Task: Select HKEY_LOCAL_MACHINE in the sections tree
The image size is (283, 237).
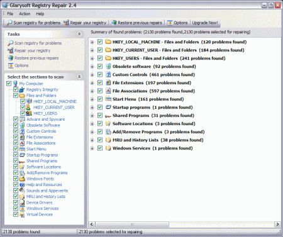Action: (x=55, y=101)
